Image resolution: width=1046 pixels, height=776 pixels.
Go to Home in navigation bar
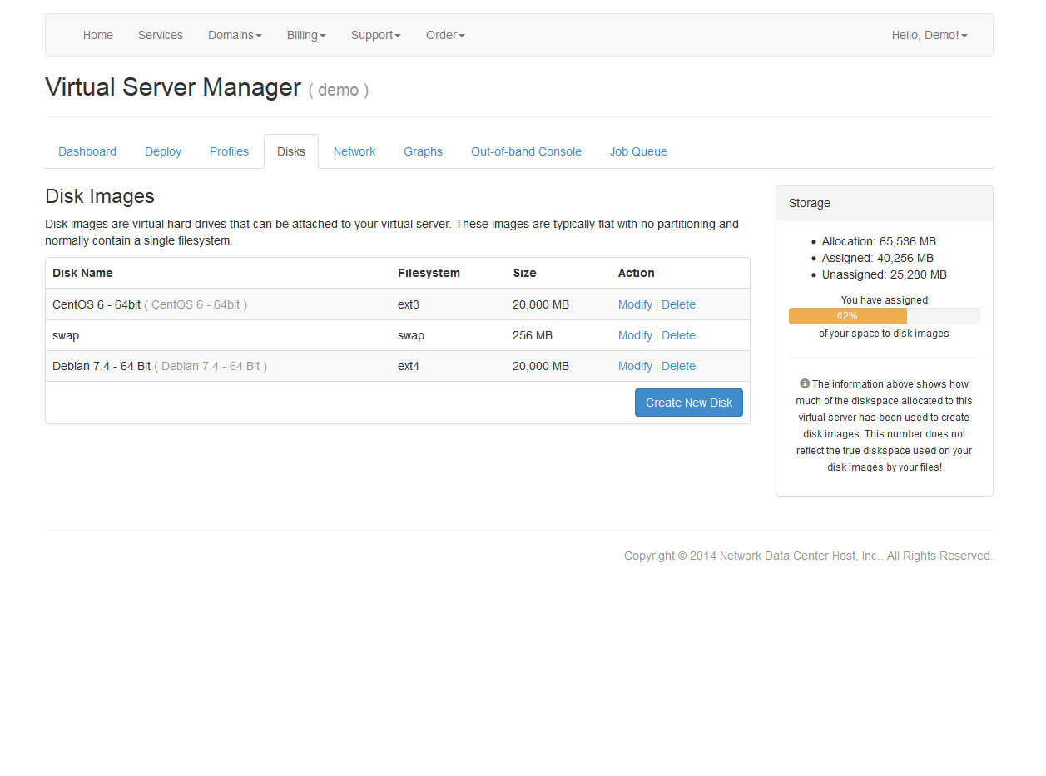tap(98, 35)
